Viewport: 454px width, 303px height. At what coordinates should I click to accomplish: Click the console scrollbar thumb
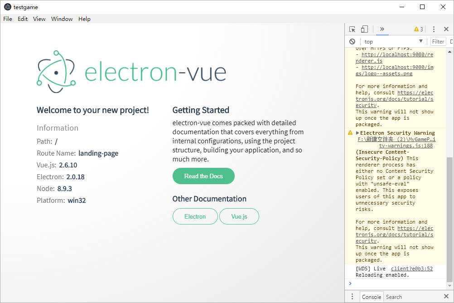(449, 220)
